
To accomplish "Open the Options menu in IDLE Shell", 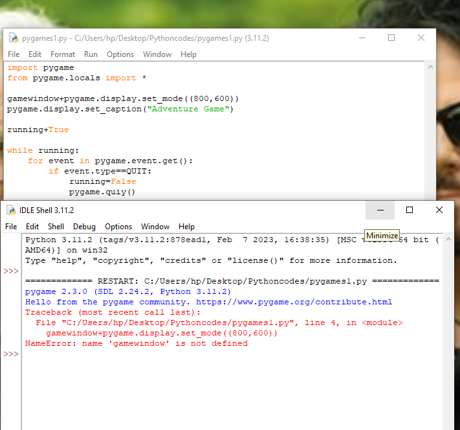I will (x=118, y=227).
